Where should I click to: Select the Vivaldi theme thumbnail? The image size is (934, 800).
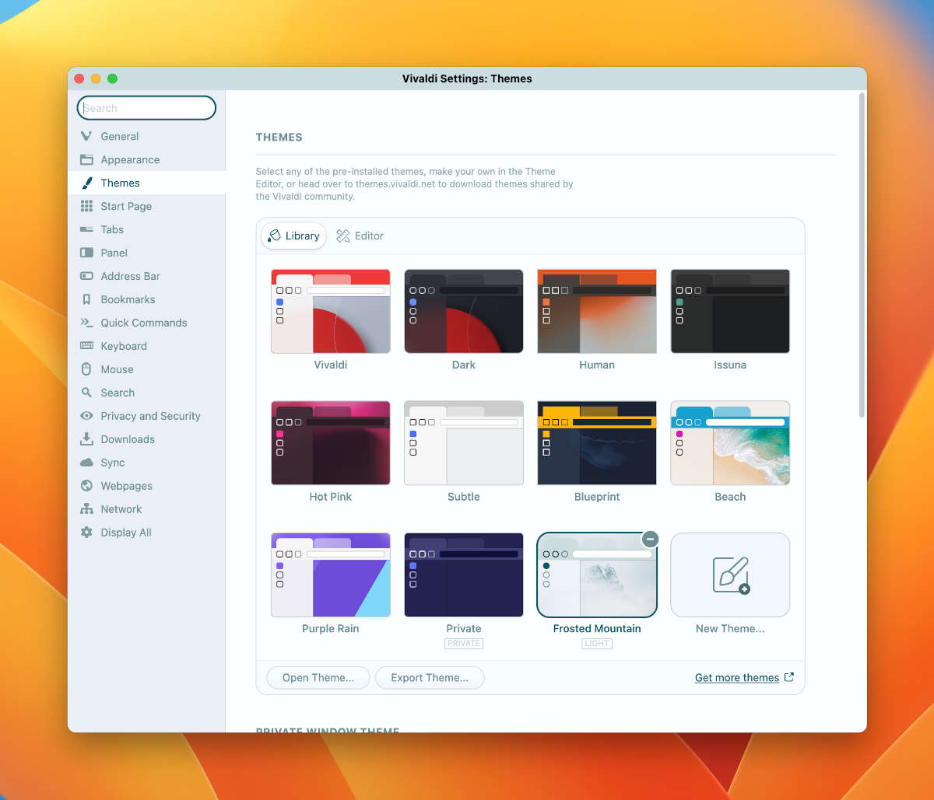click(331, 311)
